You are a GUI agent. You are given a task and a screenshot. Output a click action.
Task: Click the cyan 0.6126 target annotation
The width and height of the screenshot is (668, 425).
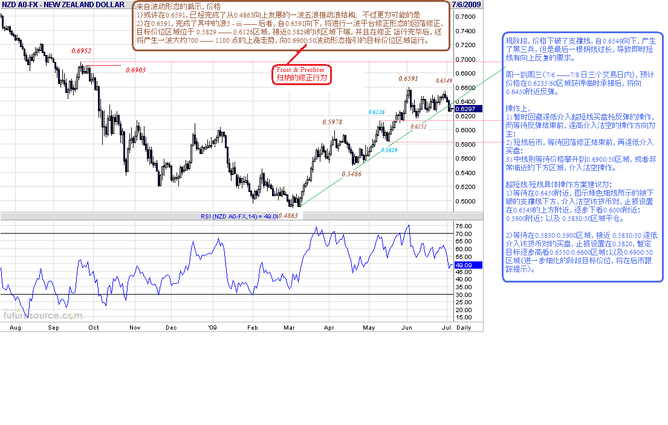click(377, 112)
